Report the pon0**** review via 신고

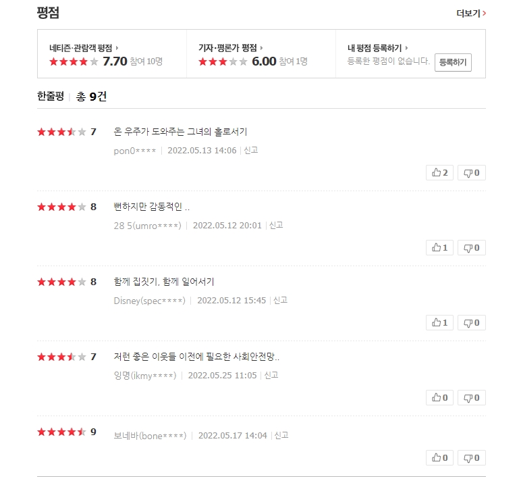[251, 150]
